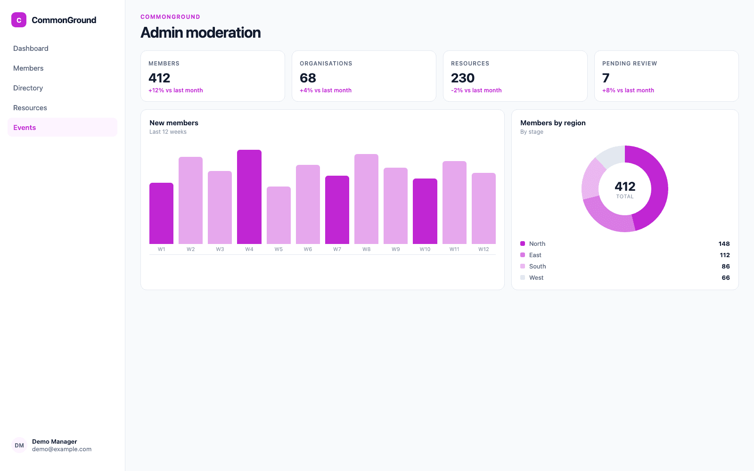This screenshot has width=754, height=471.
Task: Click the +8% vs last month text
Action: pyautogui.click(x=628, y=90)
